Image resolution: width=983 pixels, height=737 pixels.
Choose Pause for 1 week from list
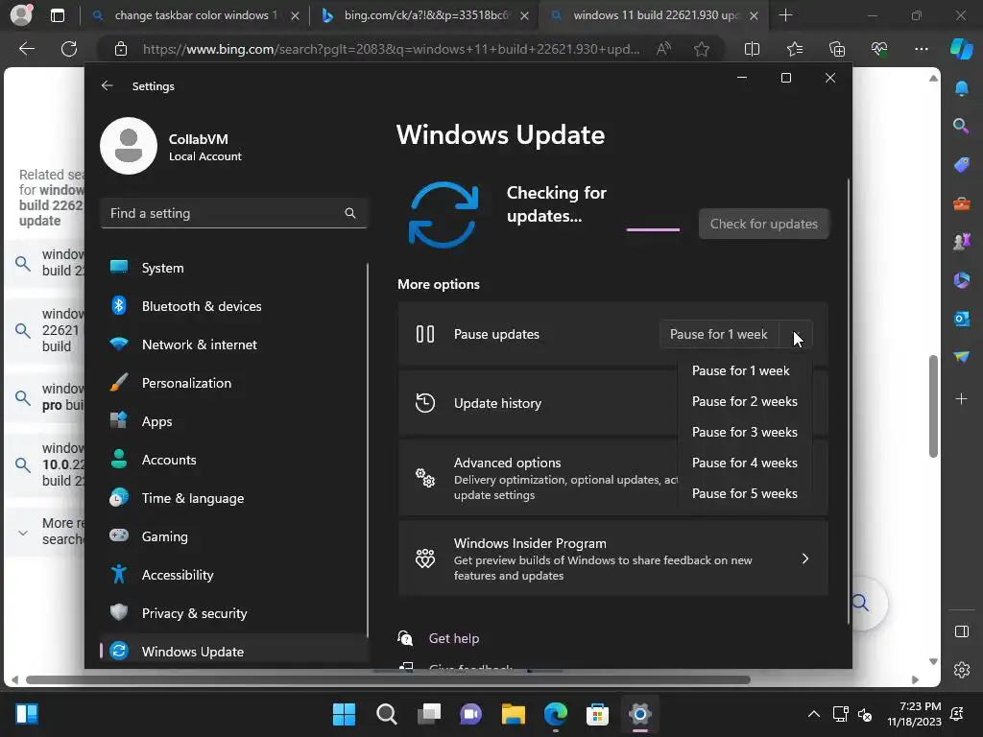[x=745, y=370]
